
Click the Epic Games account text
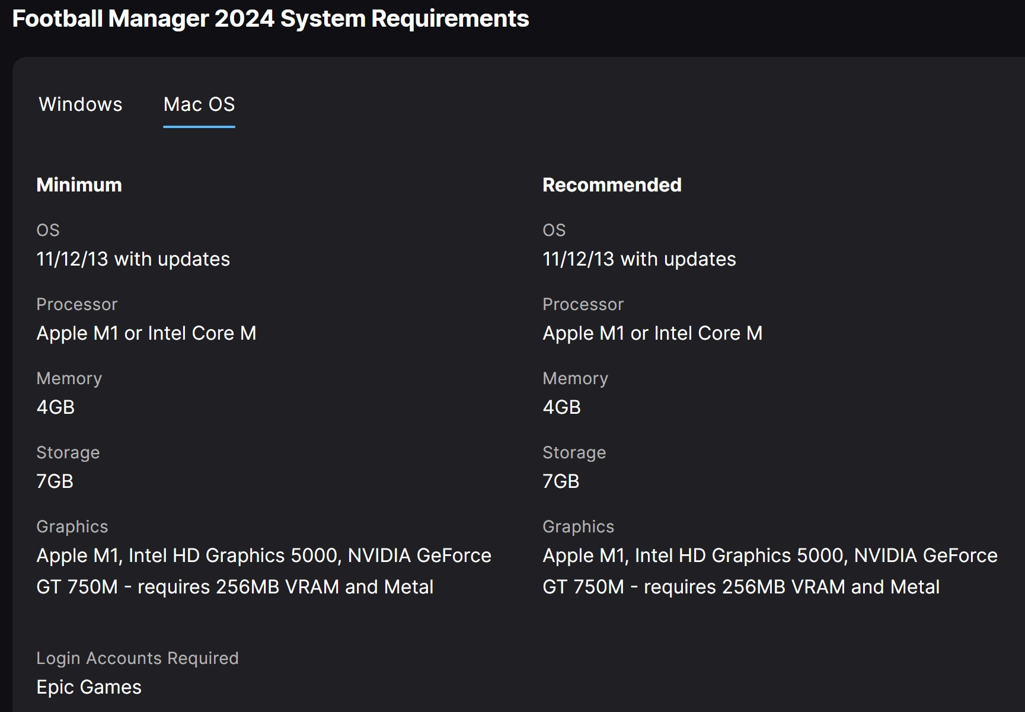click(89, 687)
